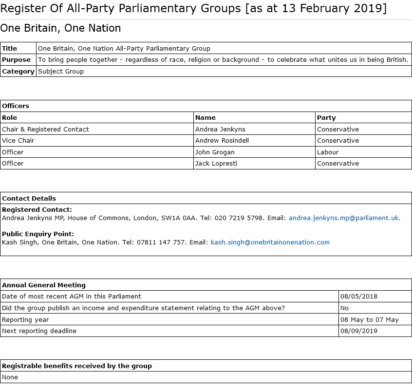Click Conservative party cell in Andrew Rosindell row
The height and width of the screenshot is (391, 412).
point(363,141)
